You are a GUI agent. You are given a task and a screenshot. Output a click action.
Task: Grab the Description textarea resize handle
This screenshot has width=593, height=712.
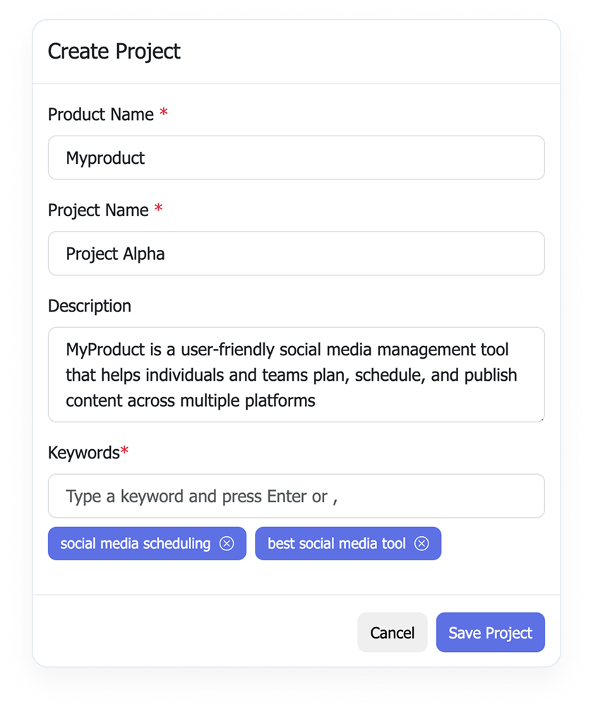541,419
